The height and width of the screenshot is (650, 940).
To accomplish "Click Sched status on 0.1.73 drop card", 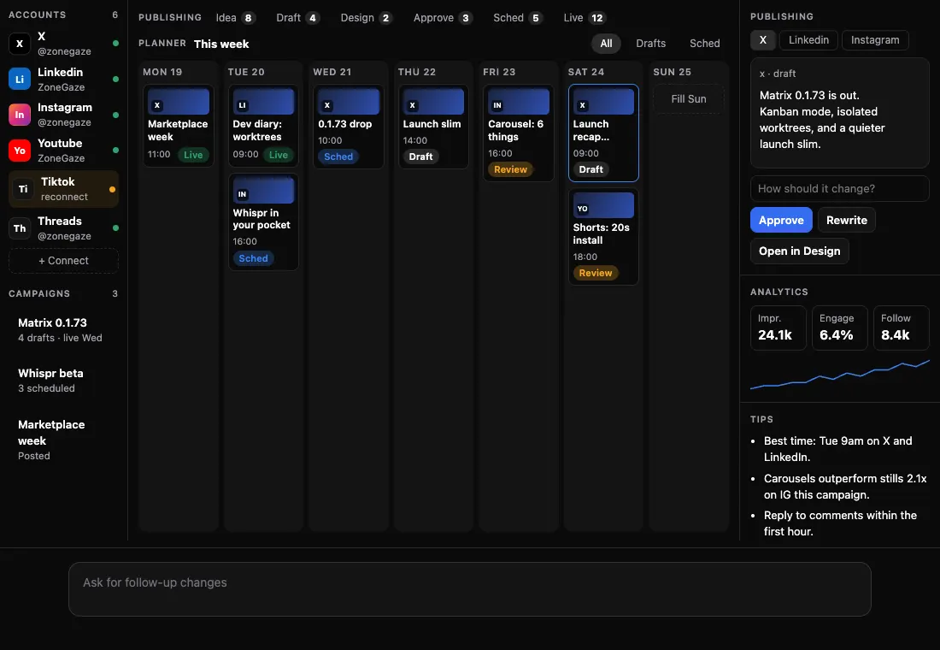I will coord(338,157).
